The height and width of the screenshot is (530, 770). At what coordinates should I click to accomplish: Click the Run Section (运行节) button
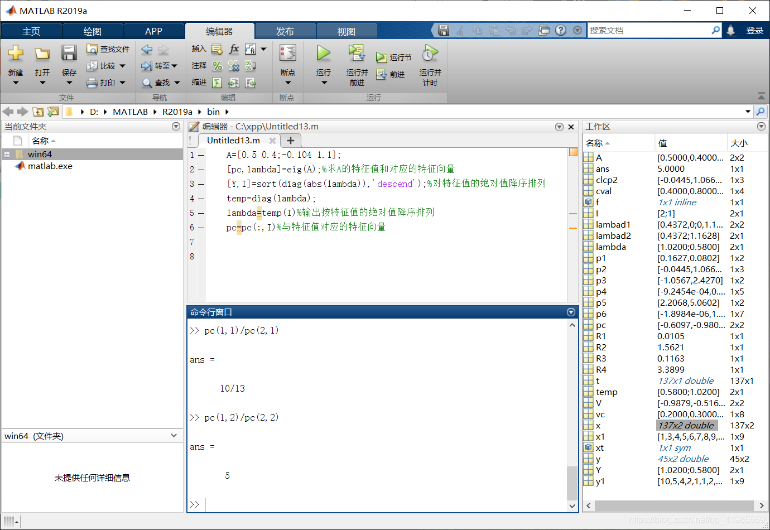click(394, 57)
